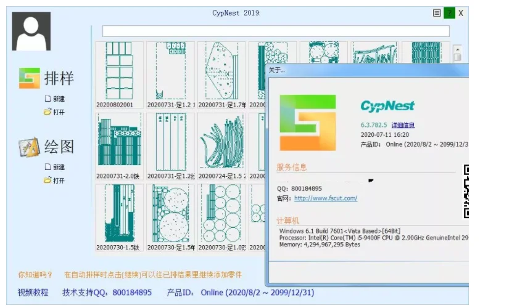This screenshot has width=512, height=308.
Task: Open top-row thumbnail with dense vertical bars
Action: tap(426, 52)
